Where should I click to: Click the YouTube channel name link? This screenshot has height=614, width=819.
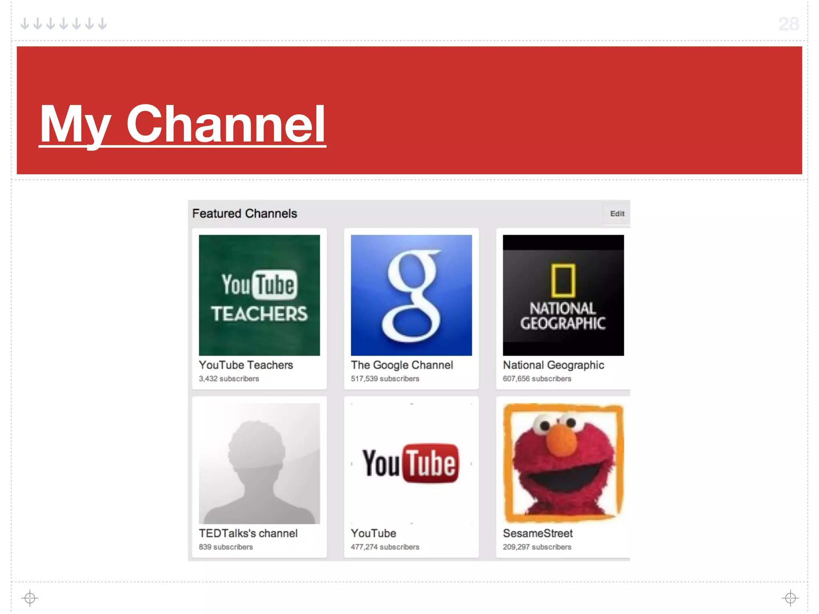point(374,533)
